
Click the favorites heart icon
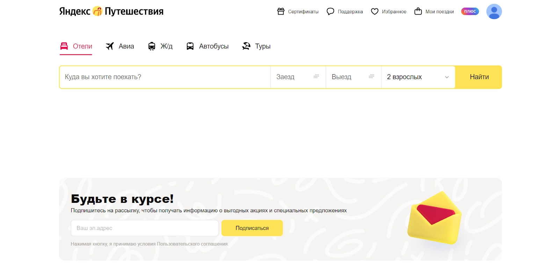(x=375, y=12)
